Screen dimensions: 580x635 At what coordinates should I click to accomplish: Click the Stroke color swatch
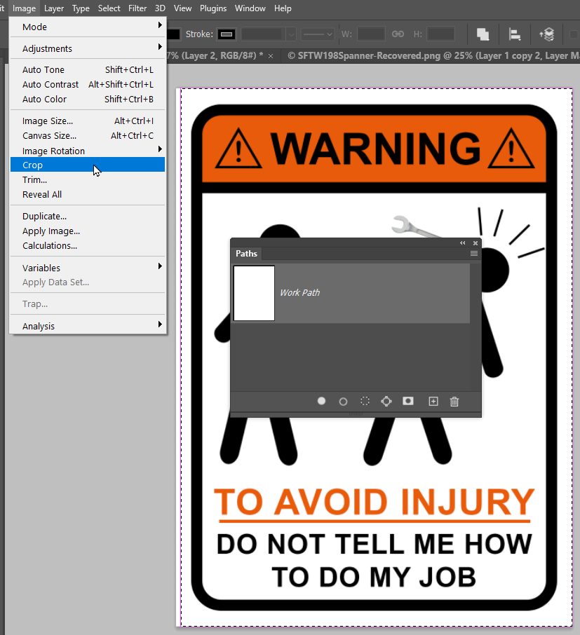click(x=226, y=34)
